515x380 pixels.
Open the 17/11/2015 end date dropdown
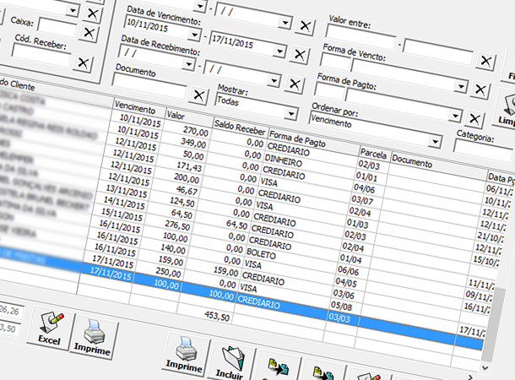point(279,52)
